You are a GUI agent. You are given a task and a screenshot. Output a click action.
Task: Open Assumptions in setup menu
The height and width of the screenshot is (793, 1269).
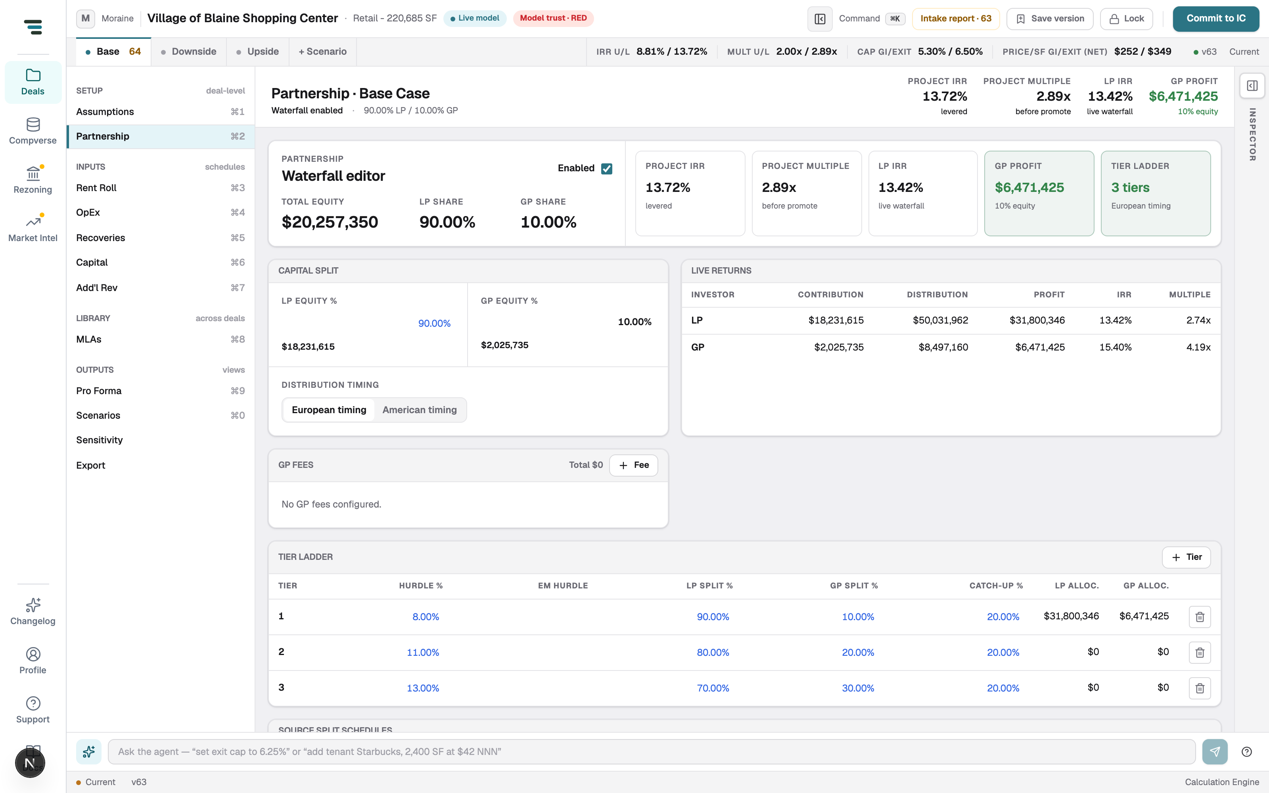(161, 112)
